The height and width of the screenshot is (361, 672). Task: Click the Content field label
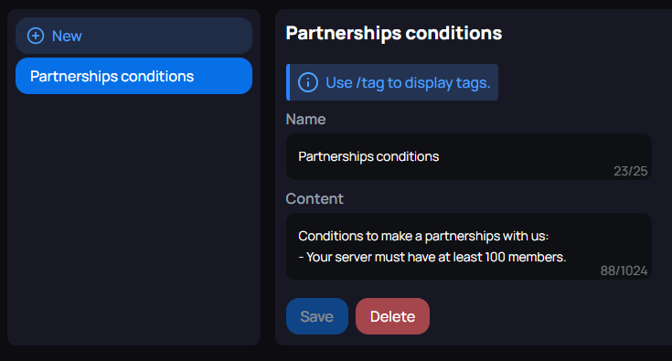[315, 198]
